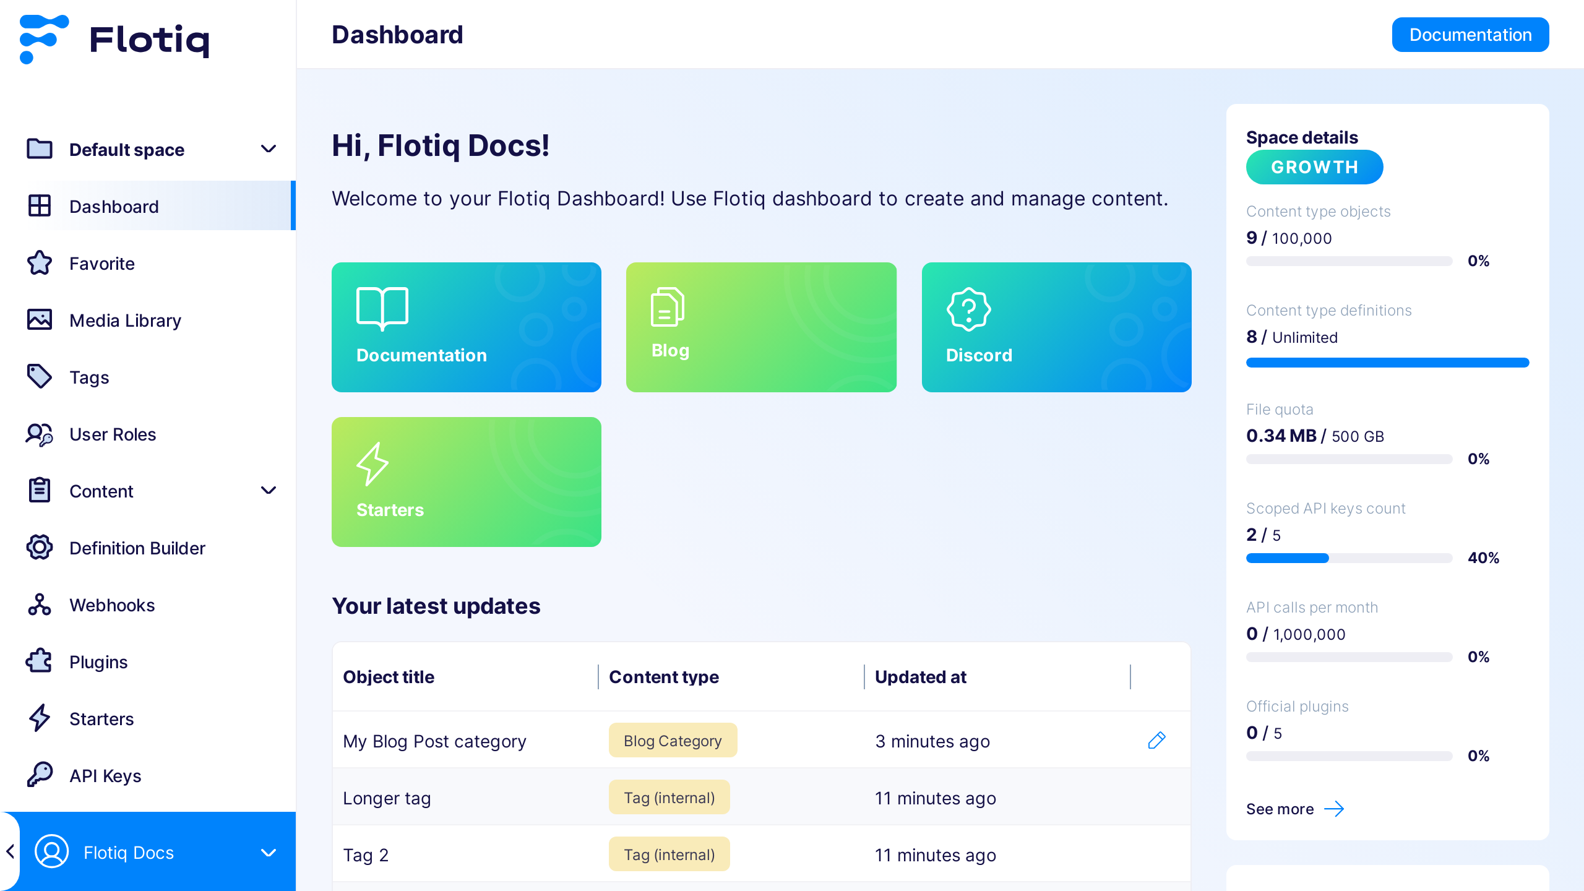1584x891 pixels.
Task: Click the question badge icon on Discord card
Action: [x=968, y=309]
